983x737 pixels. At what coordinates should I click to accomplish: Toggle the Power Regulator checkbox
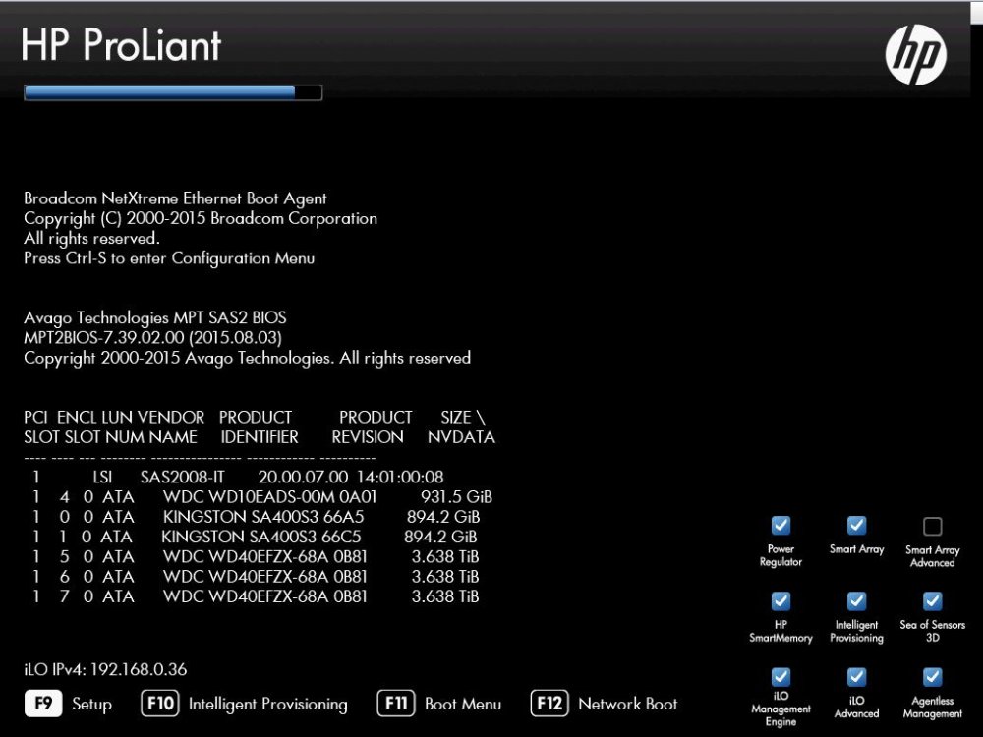point(781,525)
